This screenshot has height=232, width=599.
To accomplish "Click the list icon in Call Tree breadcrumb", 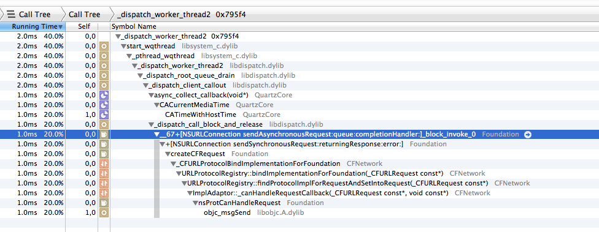I will 11,15.
